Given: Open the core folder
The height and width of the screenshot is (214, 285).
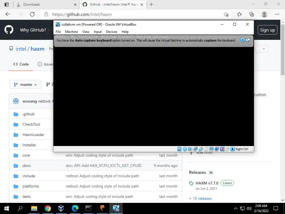Looking at the screenshot, I should [26, 155].
